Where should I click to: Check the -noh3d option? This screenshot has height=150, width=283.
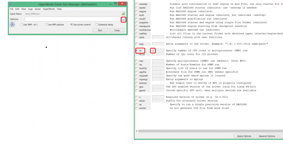coord(137,108)
